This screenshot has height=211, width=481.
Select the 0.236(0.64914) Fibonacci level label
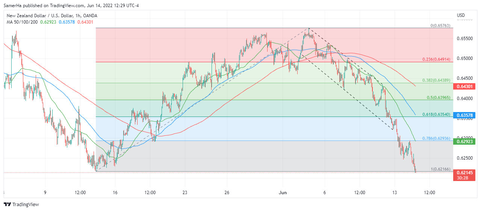click(437, 59)
